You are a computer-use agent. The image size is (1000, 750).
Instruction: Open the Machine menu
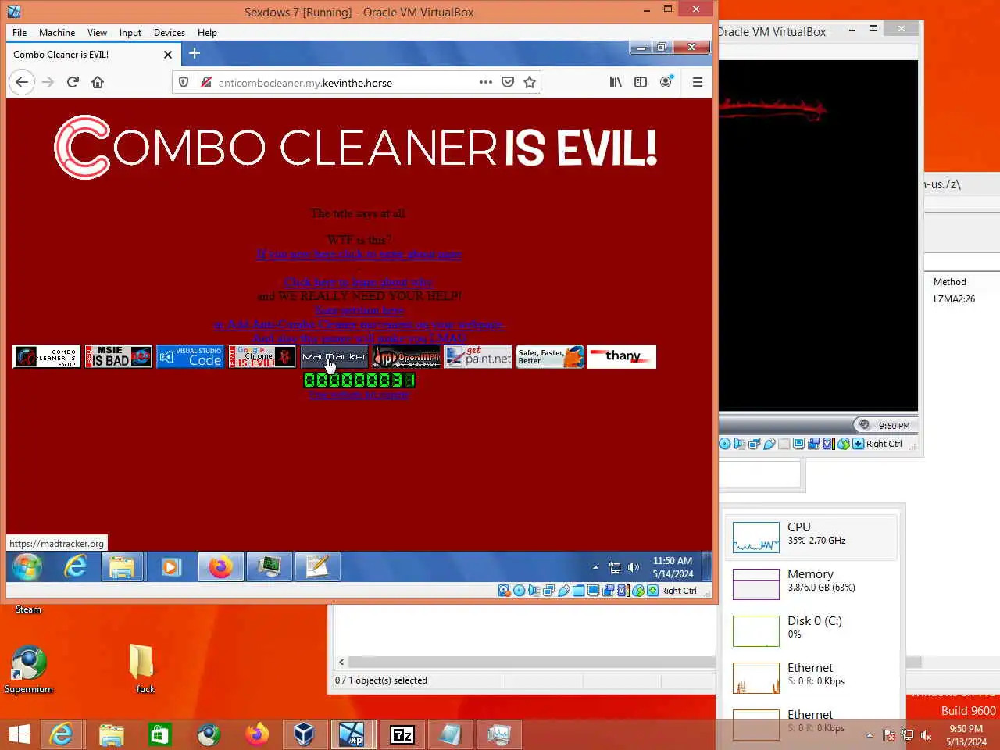tap(57, 33)
